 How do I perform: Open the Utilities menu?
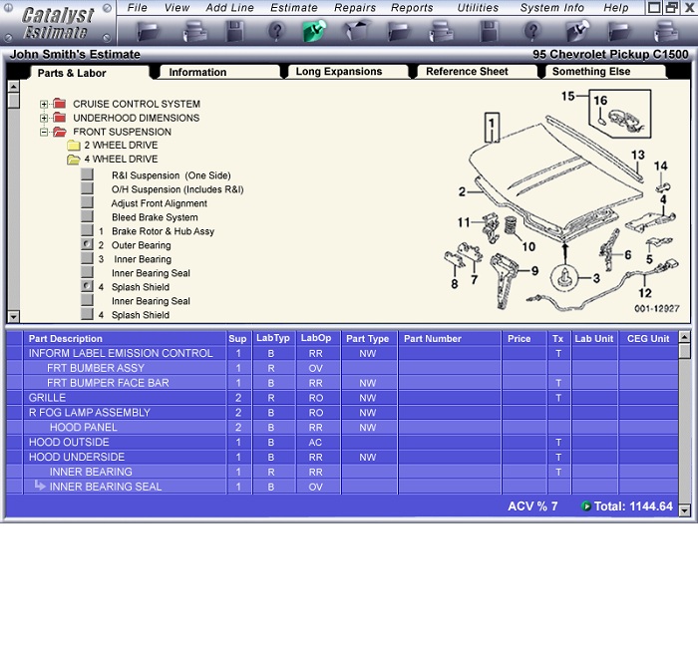[x=478, y=8]
